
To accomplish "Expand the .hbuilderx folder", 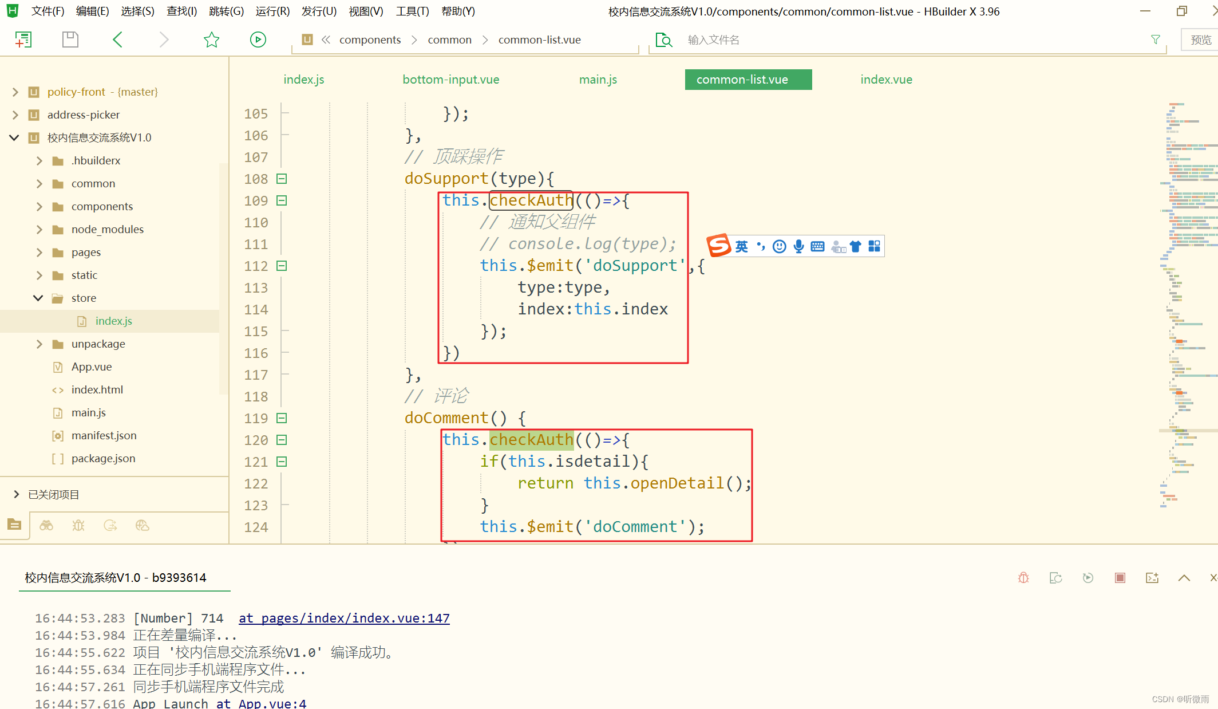I will click(x=39, y=160).
